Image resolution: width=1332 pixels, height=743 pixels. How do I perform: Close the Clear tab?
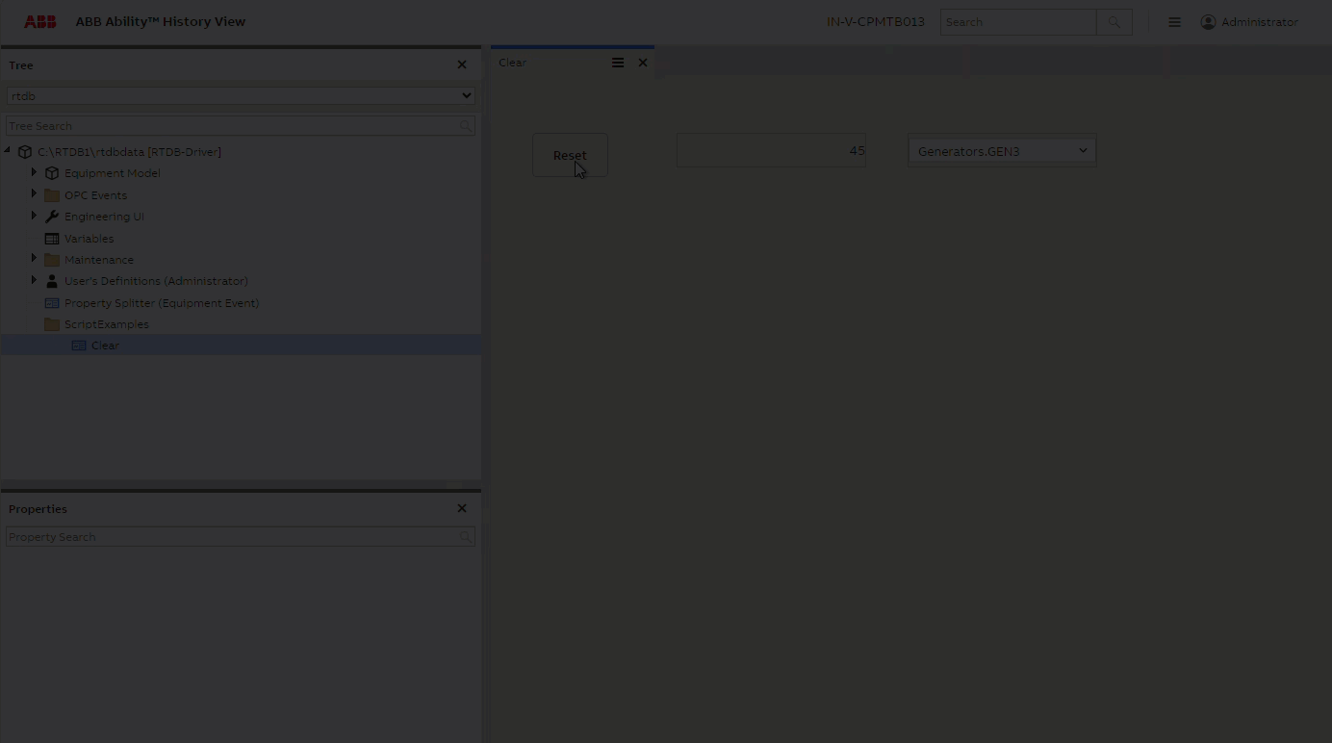point(643,63)
